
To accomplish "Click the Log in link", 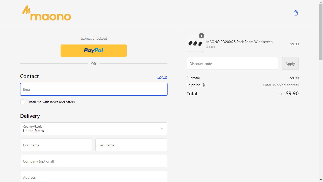I will [x=162, y=77].
